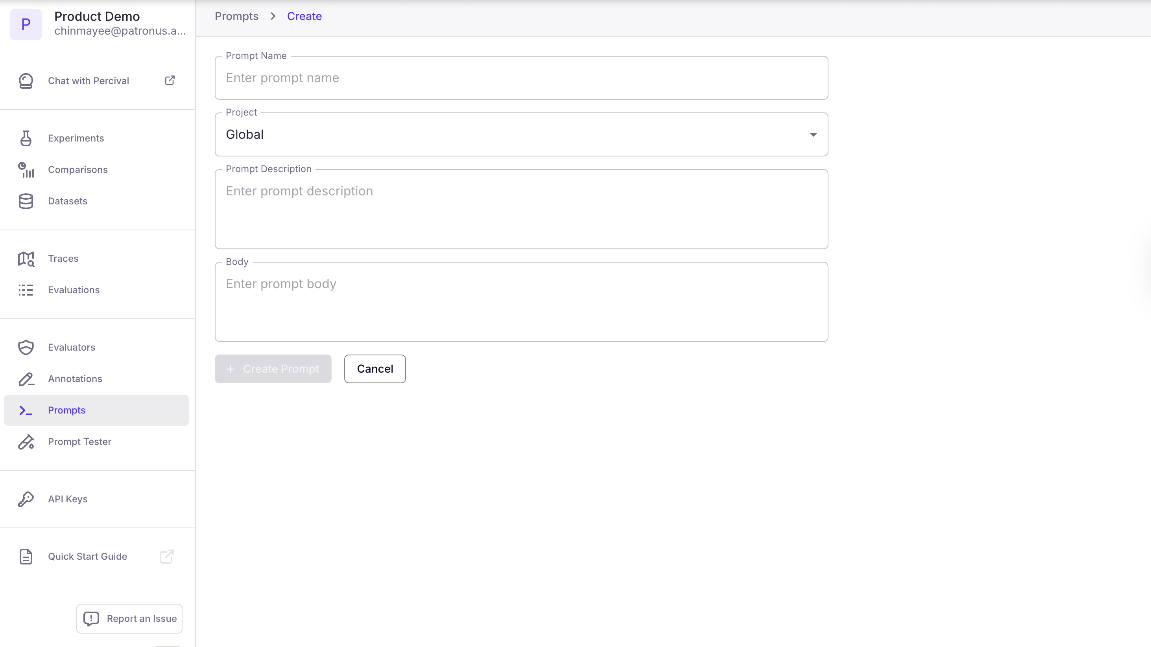1151x647 pixels.
Task: Go to Annotations
Action: [x=96, y=379]
